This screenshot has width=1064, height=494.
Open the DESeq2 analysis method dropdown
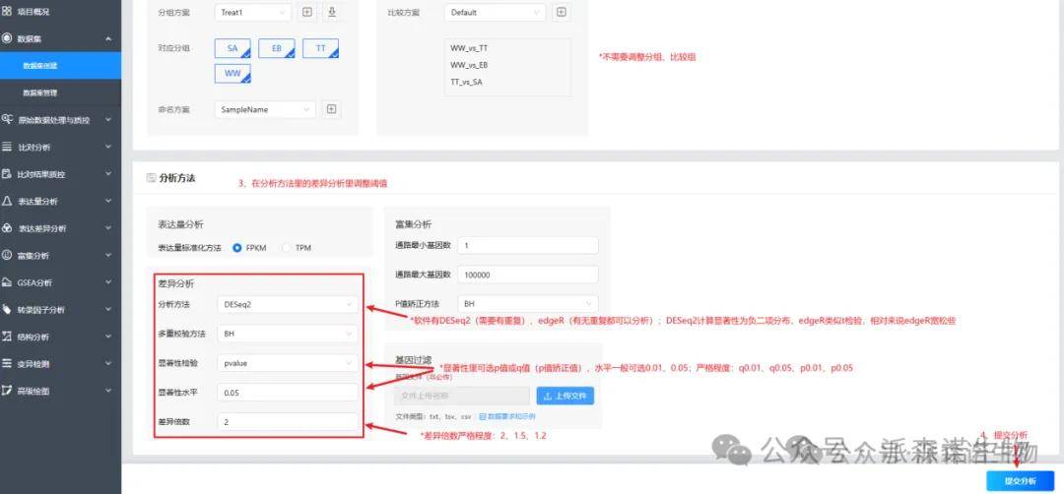tap(288, 304)
